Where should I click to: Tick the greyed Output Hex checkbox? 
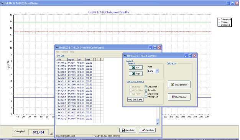pyautogui.click(x=131, y=91)
